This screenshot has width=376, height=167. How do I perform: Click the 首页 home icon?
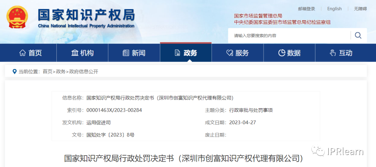(23, 53)
